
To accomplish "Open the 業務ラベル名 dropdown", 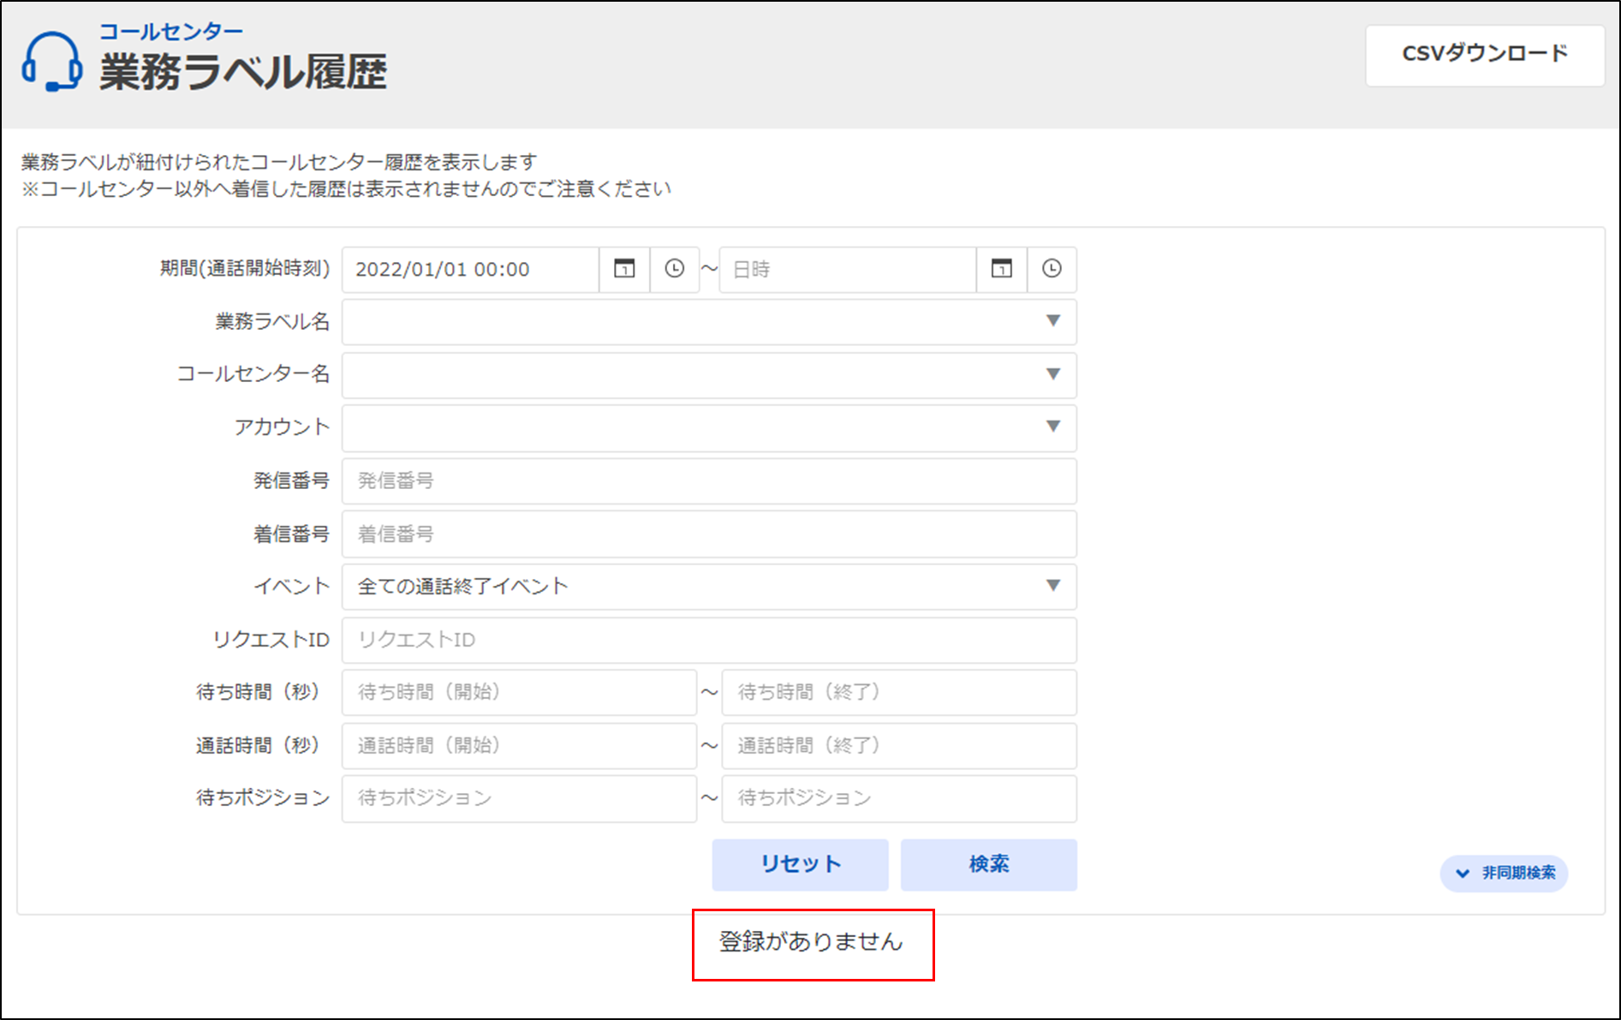I will pyautogui.click(x=709, y=322).
